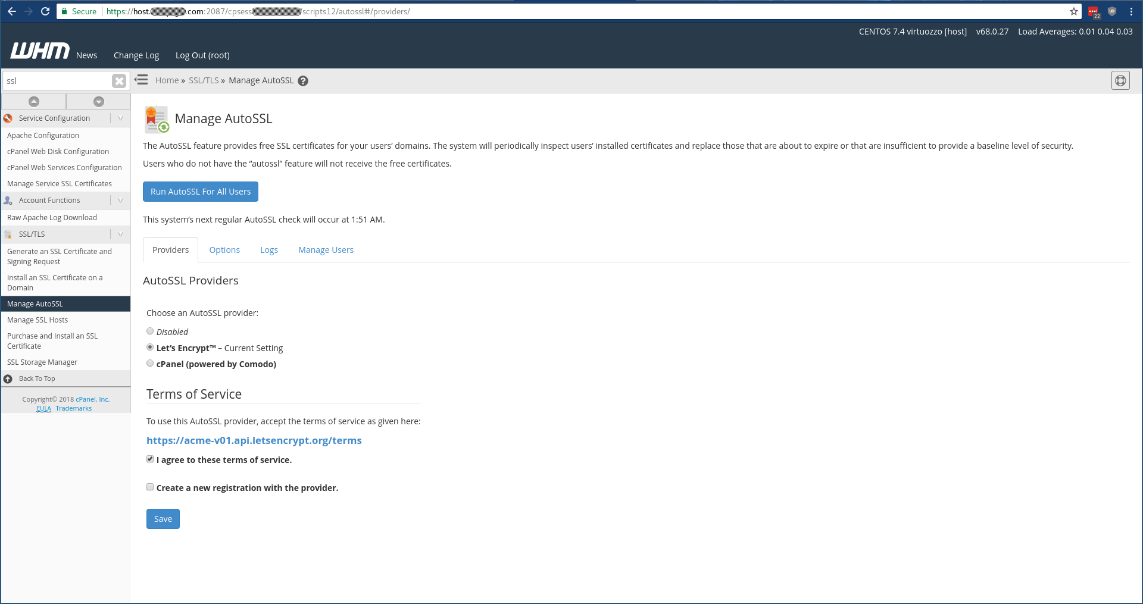Image resolution: width=1143 pixels, height=604 pixels.
Task: Enable Create a new registration checkbox
Action: tap(150, 487)
